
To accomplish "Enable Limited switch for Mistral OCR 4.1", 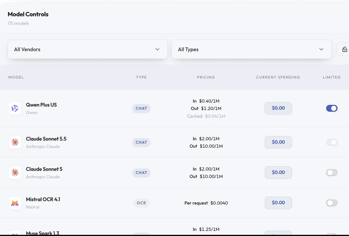I will 332,203.
